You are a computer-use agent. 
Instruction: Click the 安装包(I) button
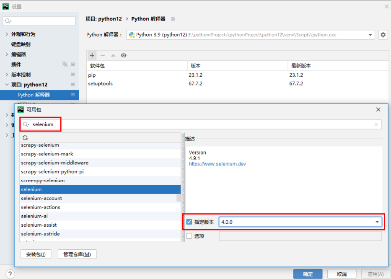tap(36, 254)
